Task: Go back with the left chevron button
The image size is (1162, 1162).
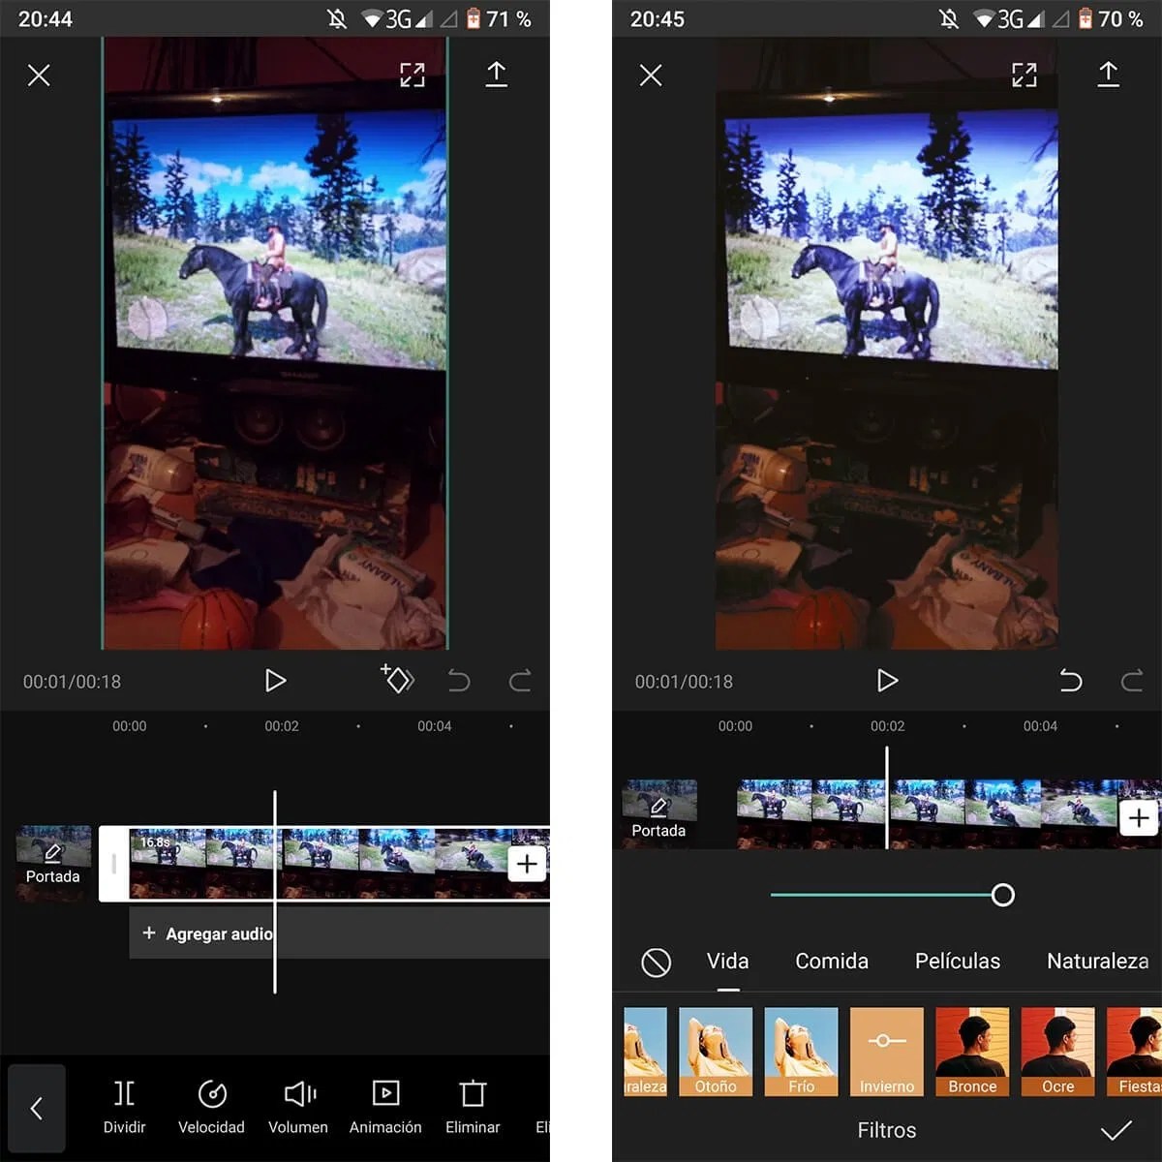Action: 37,1108
